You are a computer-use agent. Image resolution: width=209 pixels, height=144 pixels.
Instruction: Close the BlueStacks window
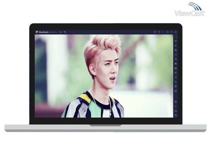coord(172,32)
